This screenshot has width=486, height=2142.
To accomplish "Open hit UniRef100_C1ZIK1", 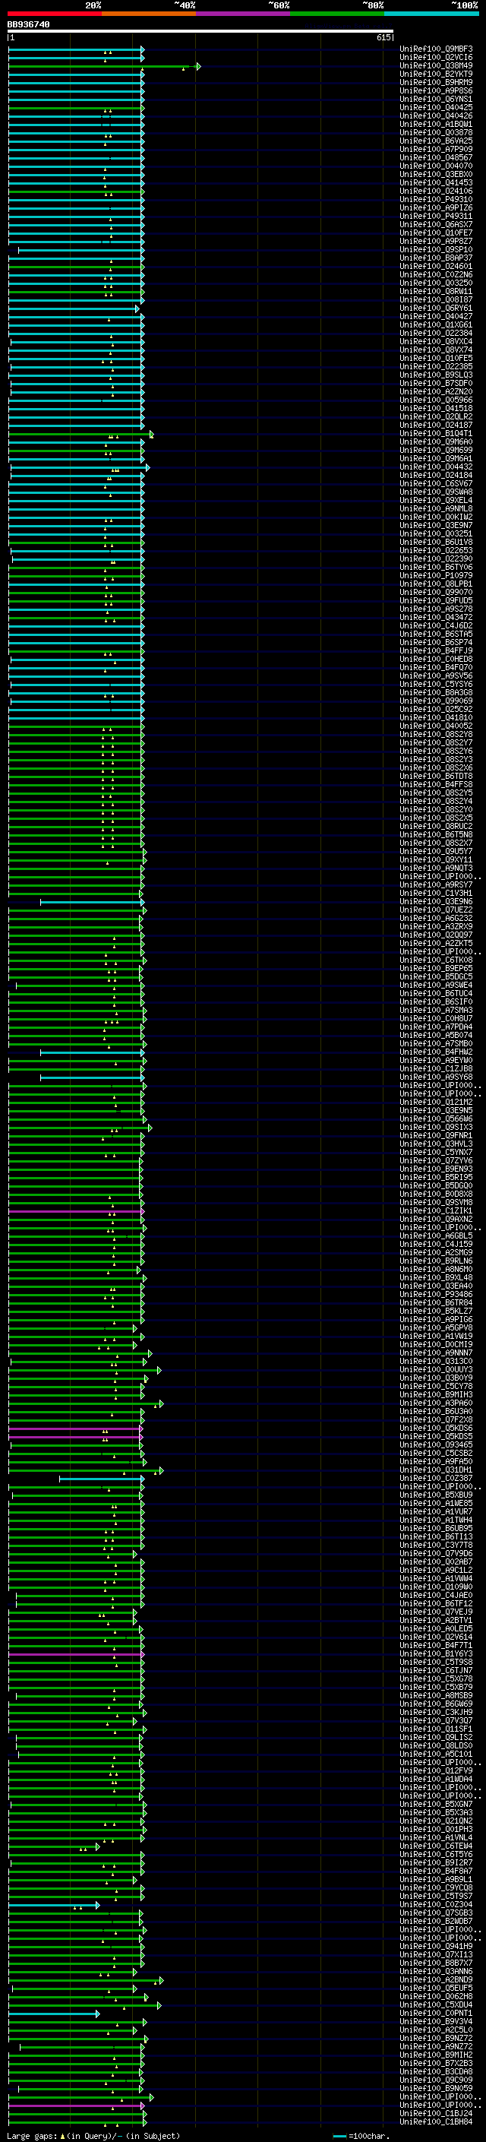I will pos(436,1210).
